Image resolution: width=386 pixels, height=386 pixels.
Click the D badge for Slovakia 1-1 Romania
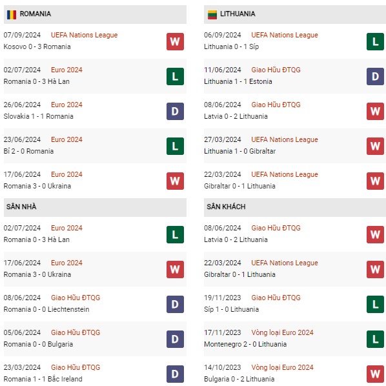175,111
